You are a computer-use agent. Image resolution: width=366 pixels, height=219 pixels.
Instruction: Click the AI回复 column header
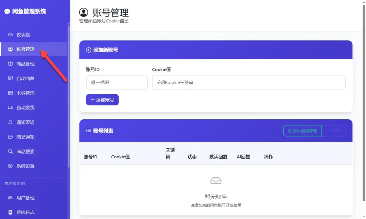click(243, 157)
